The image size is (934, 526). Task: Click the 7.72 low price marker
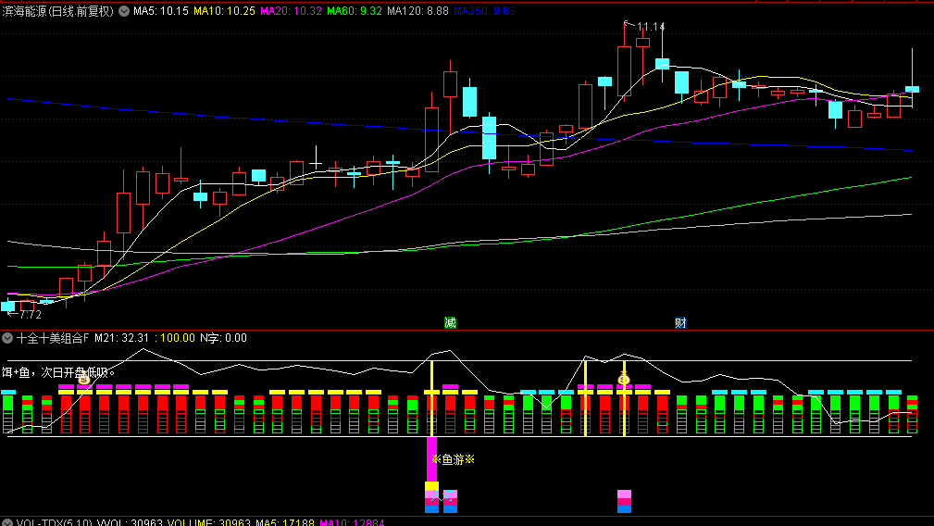click(x=31, y=315)
